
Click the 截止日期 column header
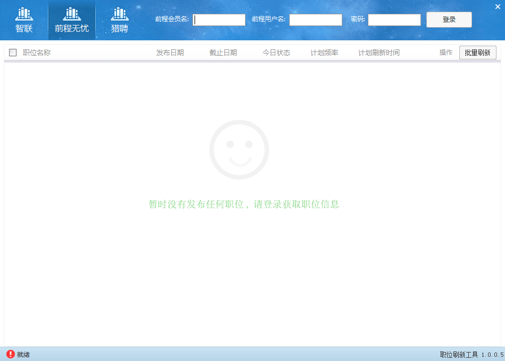(223, 53)
